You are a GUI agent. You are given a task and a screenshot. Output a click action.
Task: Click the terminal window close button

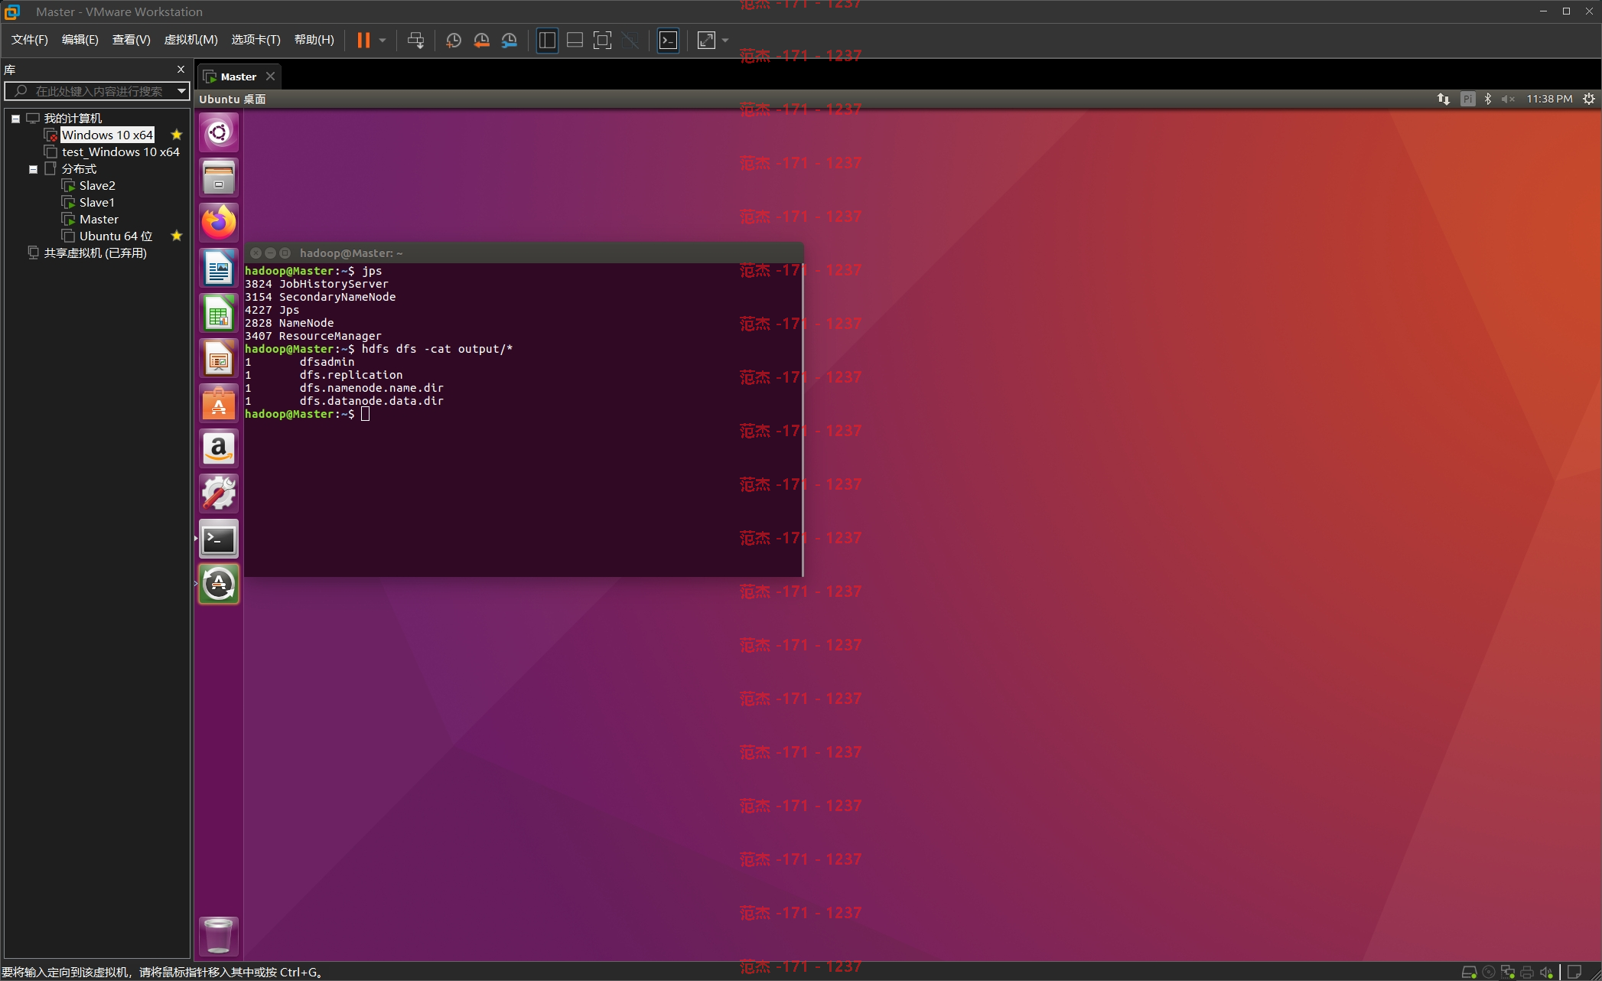click(256, 253)
